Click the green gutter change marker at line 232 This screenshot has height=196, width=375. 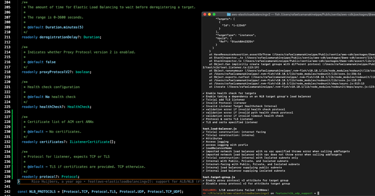pos(12,142)
